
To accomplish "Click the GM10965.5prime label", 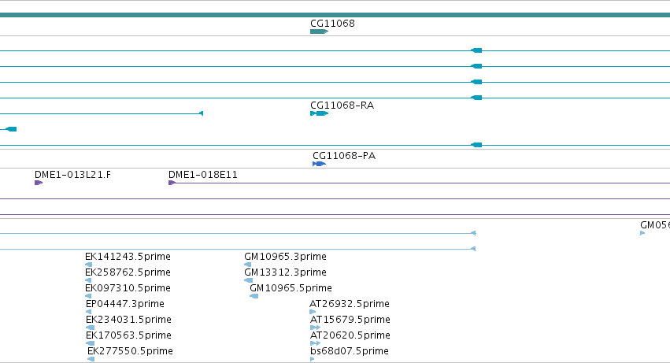I will (291, 287).
